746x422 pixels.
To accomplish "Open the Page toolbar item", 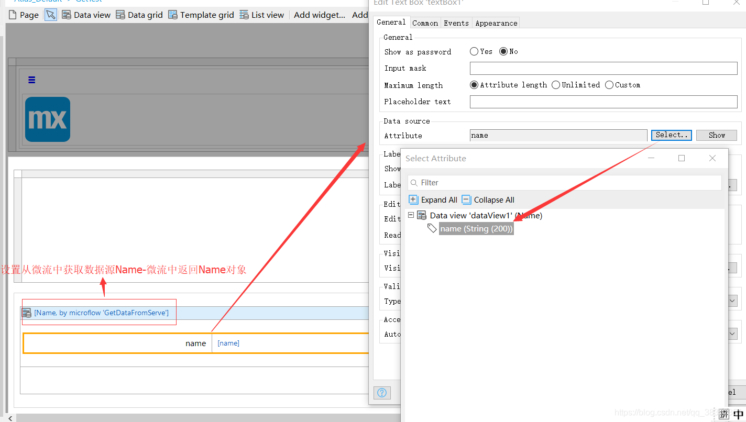I will pos(24,15).
